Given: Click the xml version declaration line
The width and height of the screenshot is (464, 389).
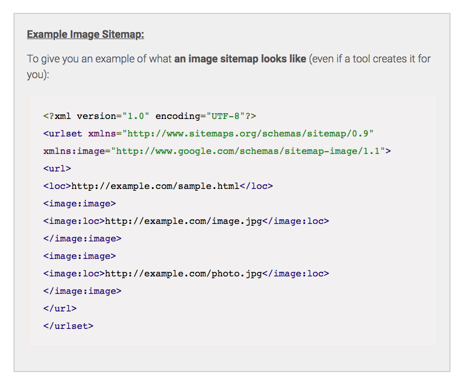Looking at the screenshot, I should tap(150, 116).
